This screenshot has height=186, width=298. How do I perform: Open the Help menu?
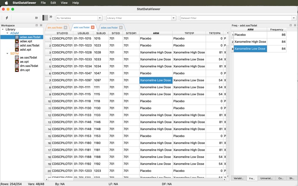[76, 3]
